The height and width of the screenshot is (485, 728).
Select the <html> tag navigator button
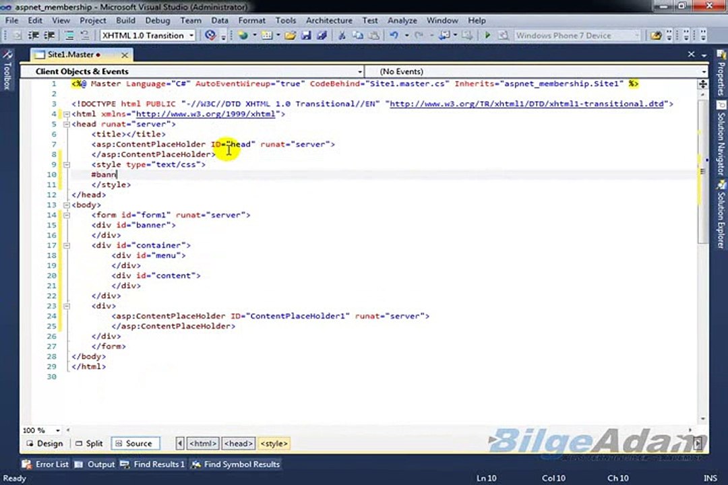click(x=203, y=443)
